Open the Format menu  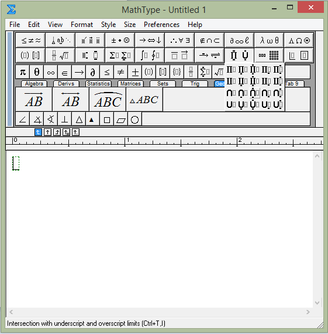tap(82, 25)
